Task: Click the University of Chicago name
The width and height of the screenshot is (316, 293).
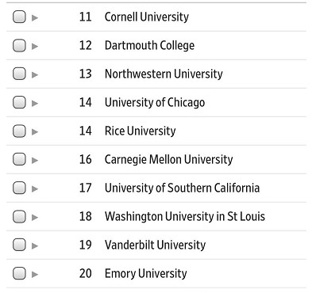Action: pos(155,103)
